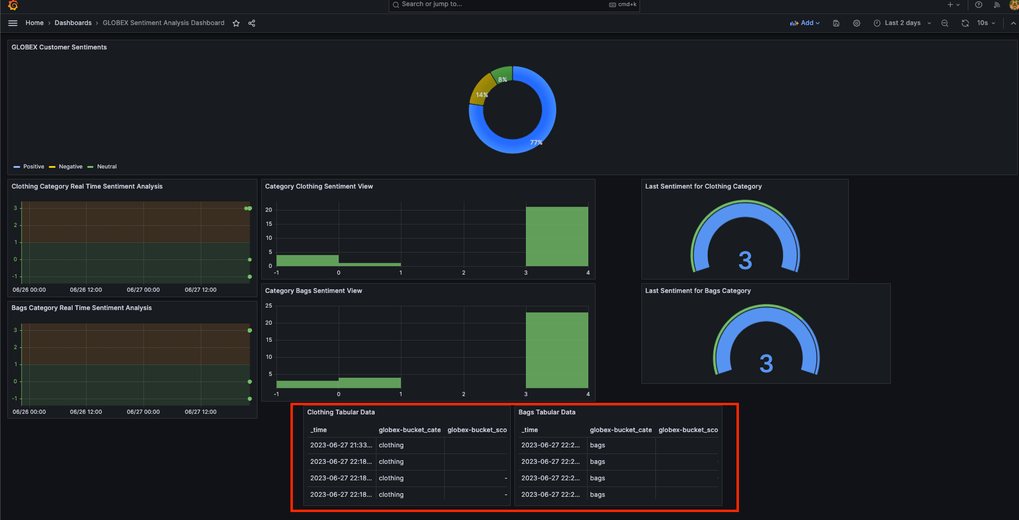Collapse the top toolbar with the chevron
1019x520 pixels.
coord(1014,23)
